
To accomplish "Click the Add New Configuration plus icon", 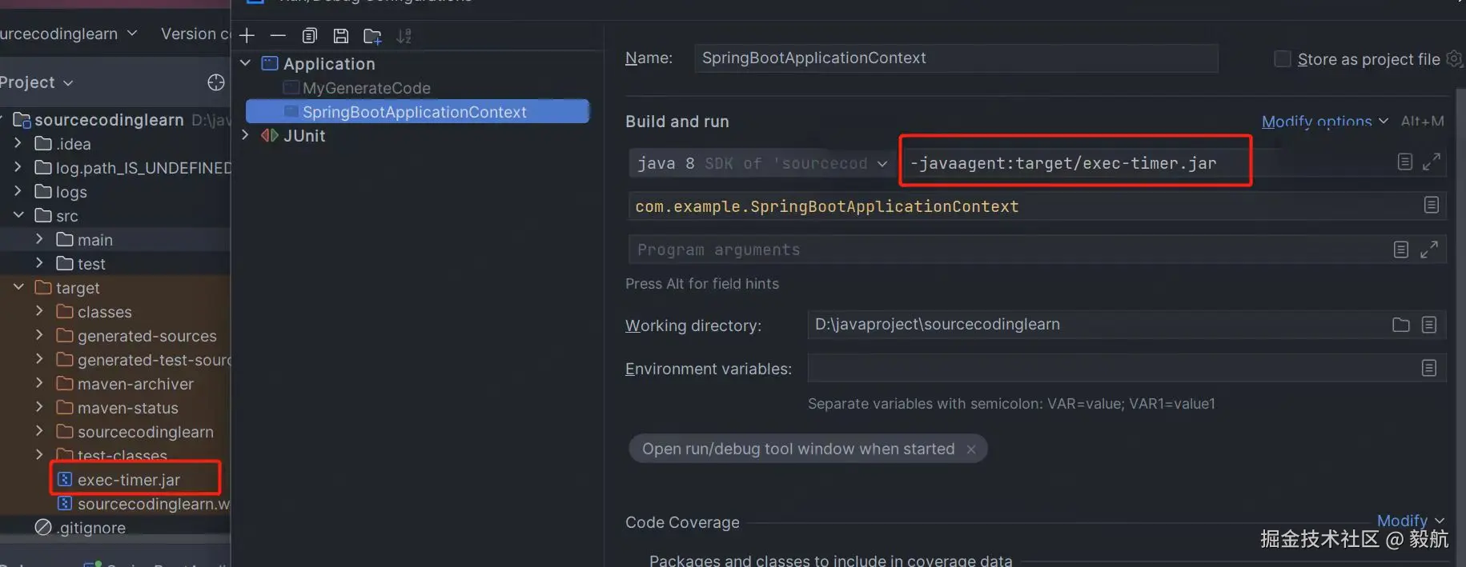I will click(247, 36).
